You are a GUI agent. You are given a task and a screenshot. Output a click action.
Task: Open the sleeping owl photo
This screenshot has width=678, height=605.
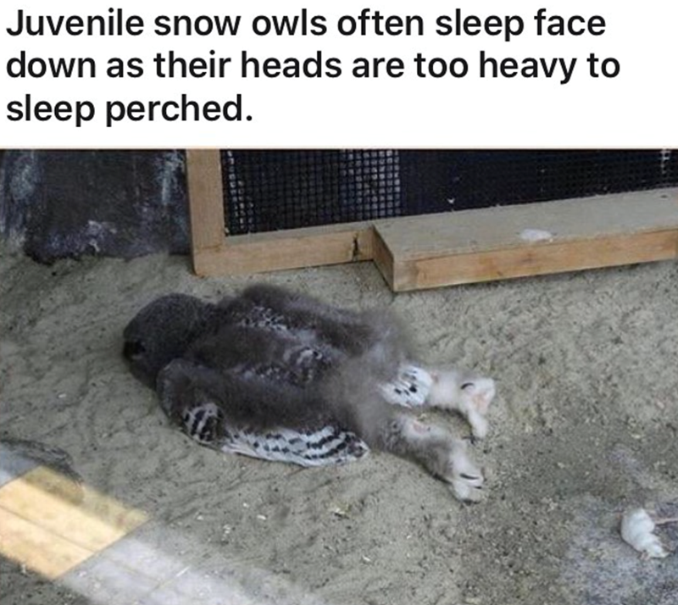pos(339,376)
